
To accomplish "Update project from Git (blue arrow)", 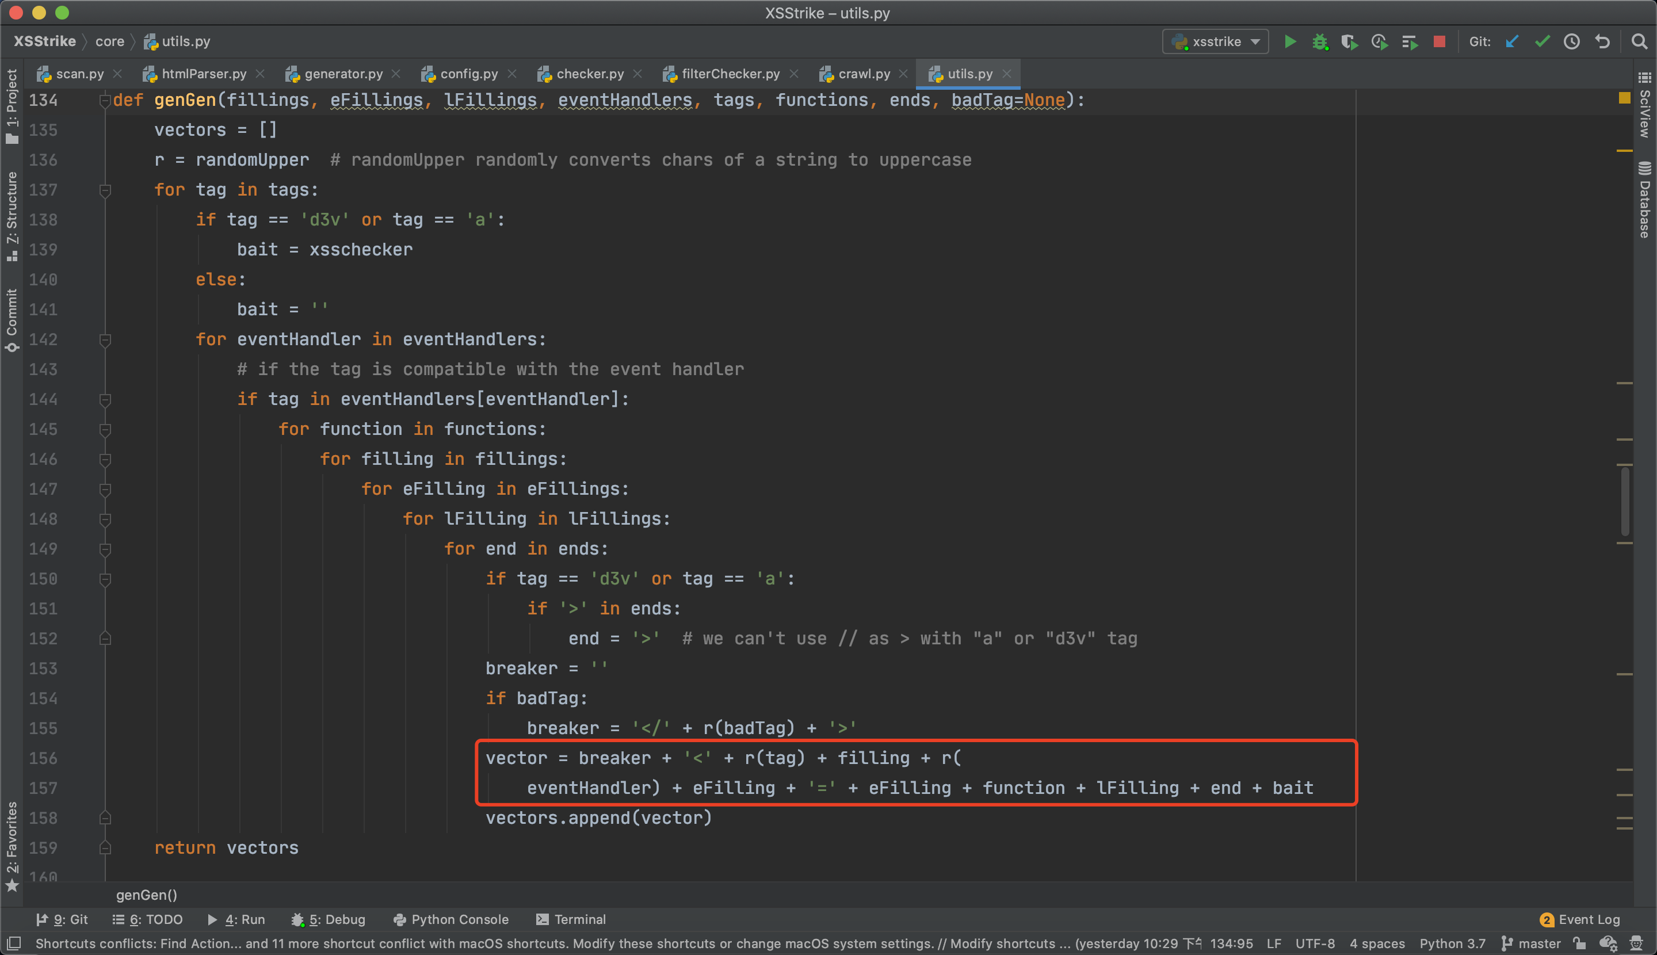I will tap(1512, 41).
